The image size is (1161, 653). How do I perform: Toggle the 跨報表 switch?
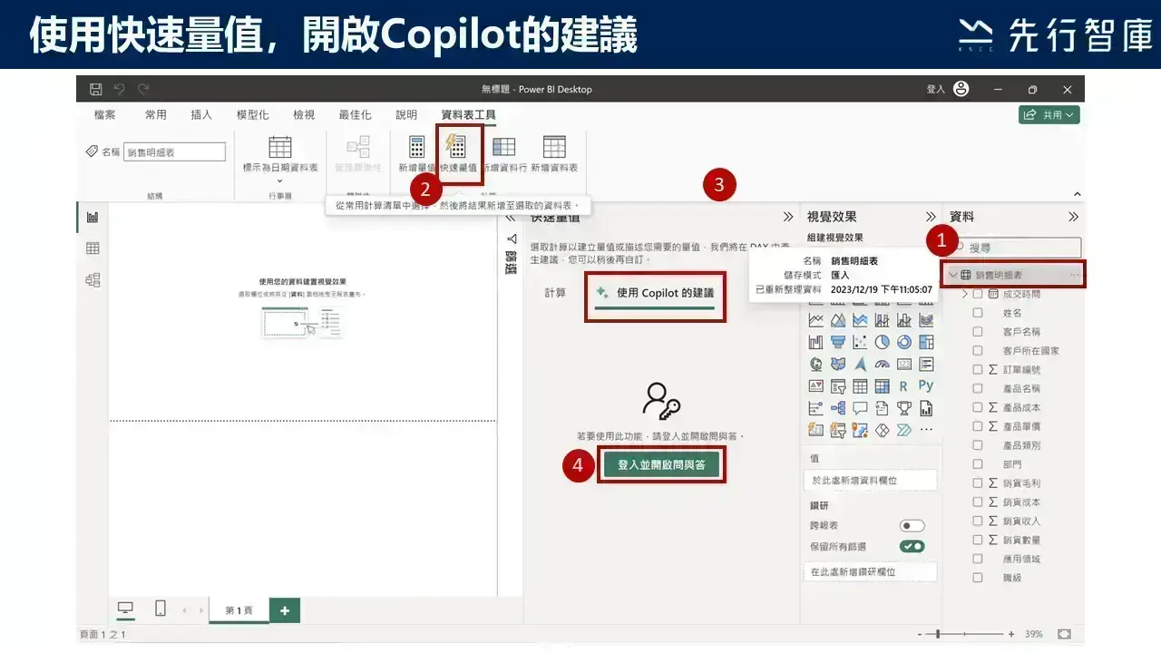pos(912,526)
